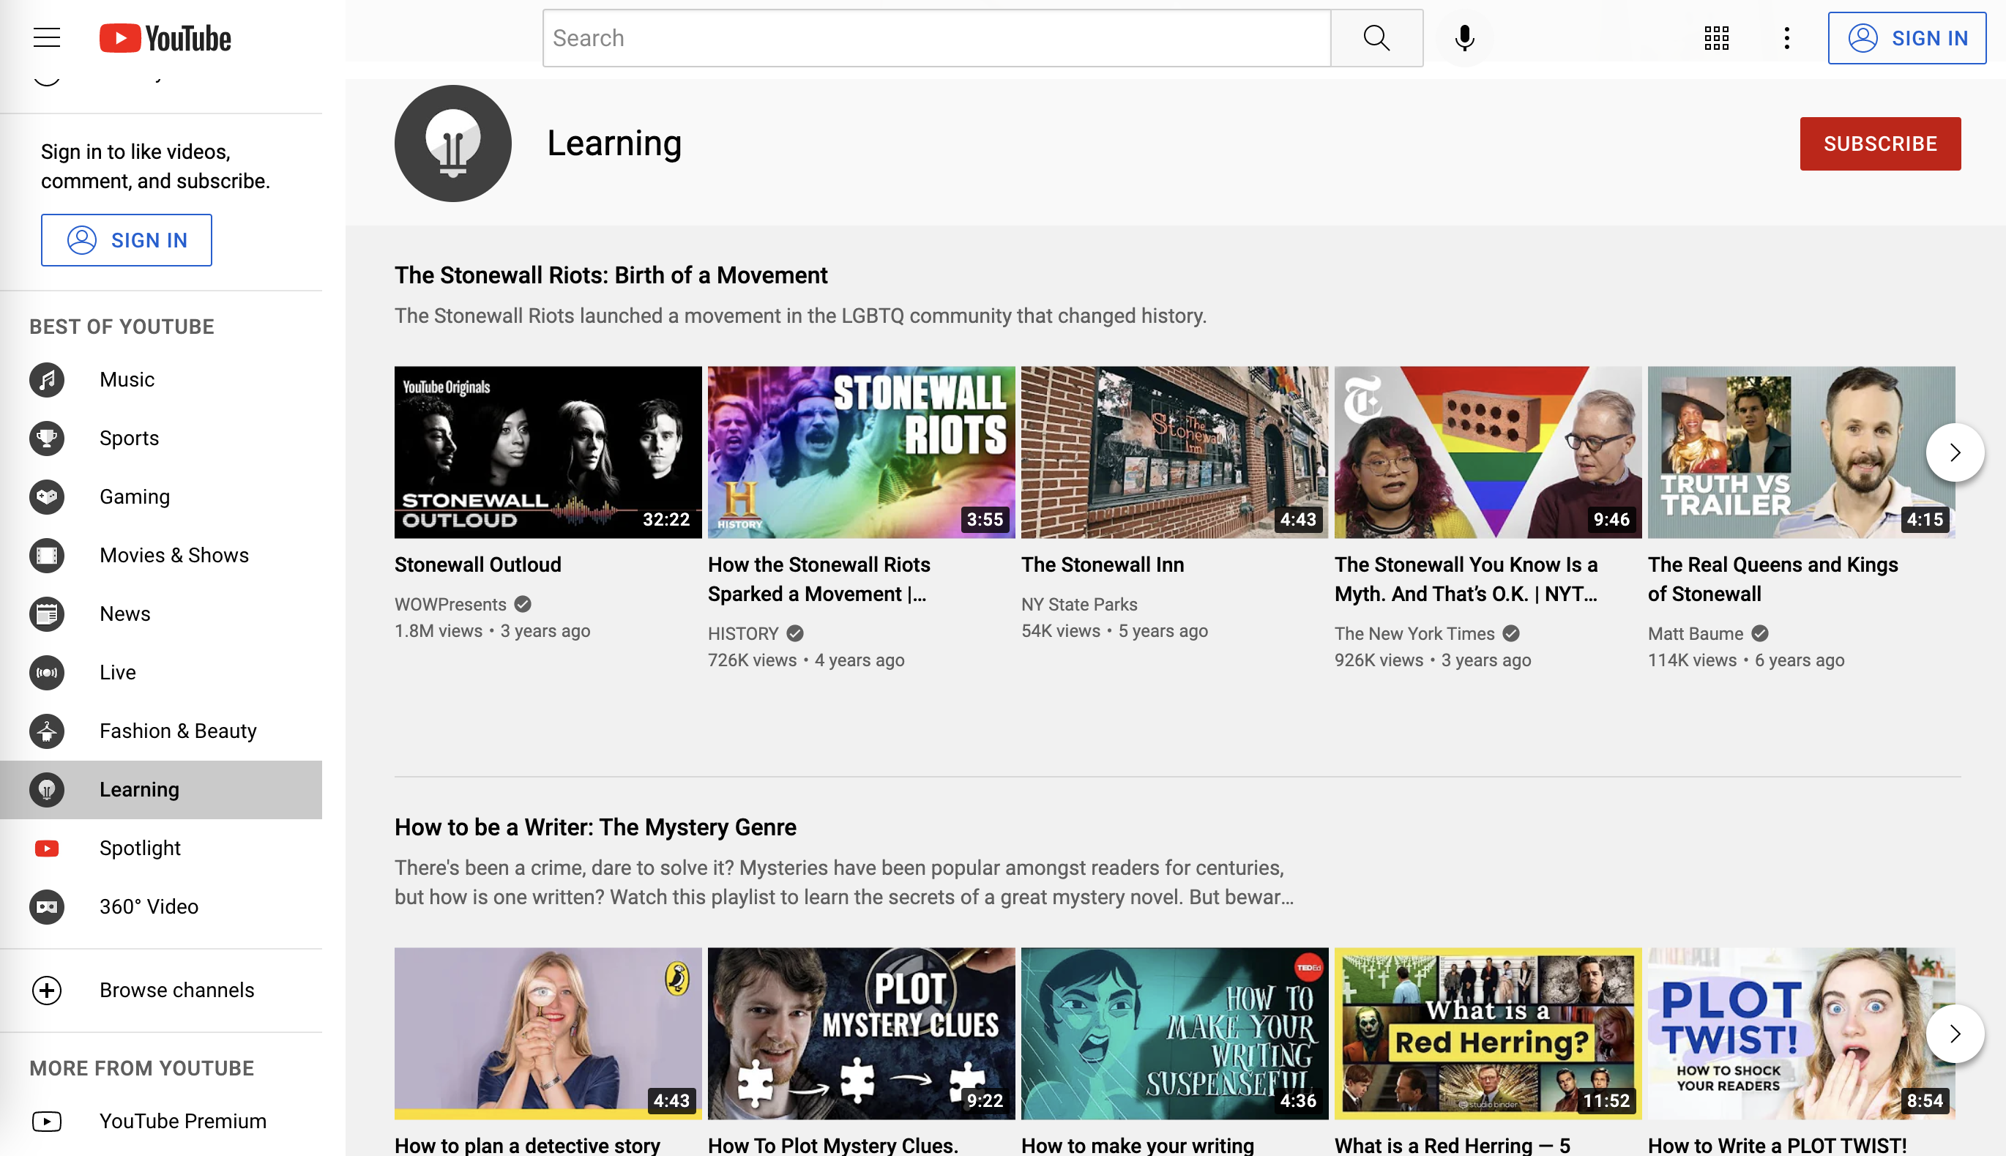Click the News icon in sidebar

click(47, 614)
